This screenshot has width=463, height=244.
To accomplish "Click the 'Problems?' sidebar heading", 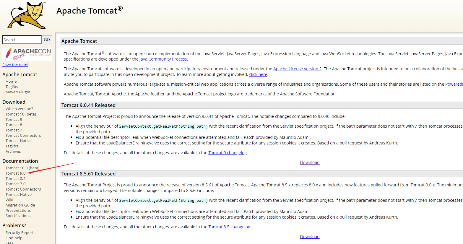I will 14,225.
